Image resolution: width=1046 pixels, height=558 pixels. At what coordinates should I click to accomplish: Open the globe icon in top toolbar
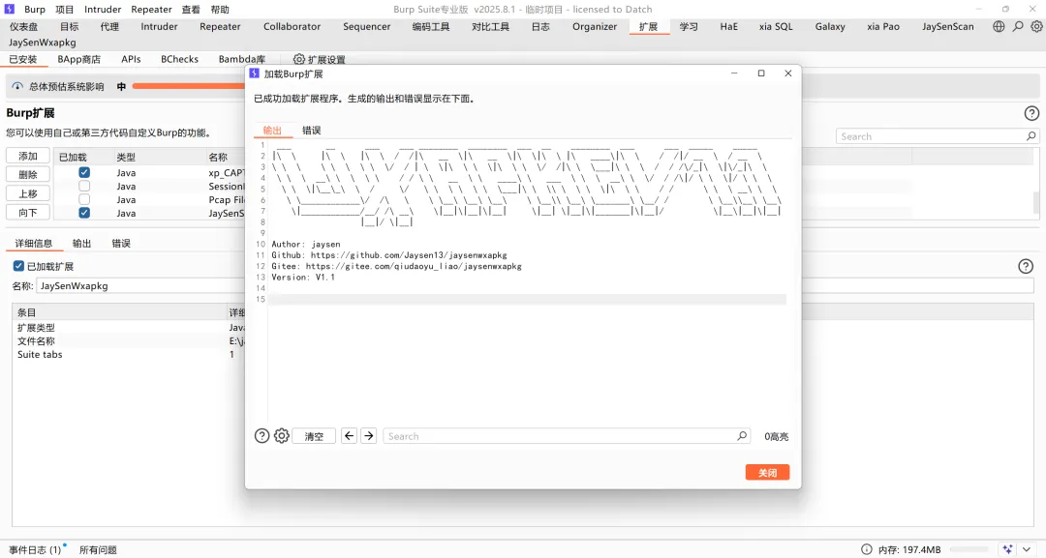(999, 27)
